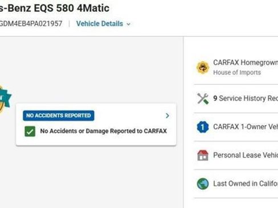Click the house Personal Lease icon
The width and height of the screenshot is (278, 208).
[203, 155]
